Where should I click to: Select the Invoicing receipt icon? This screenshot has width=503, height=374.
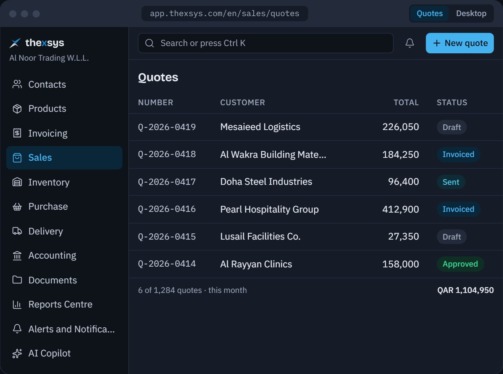coord(17,133)
